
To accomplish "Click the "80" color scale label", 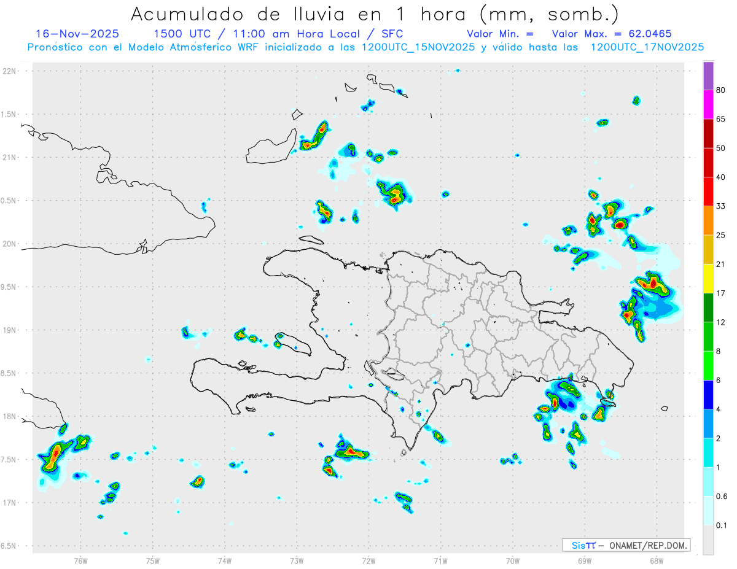I will click(x=721, y=90).
